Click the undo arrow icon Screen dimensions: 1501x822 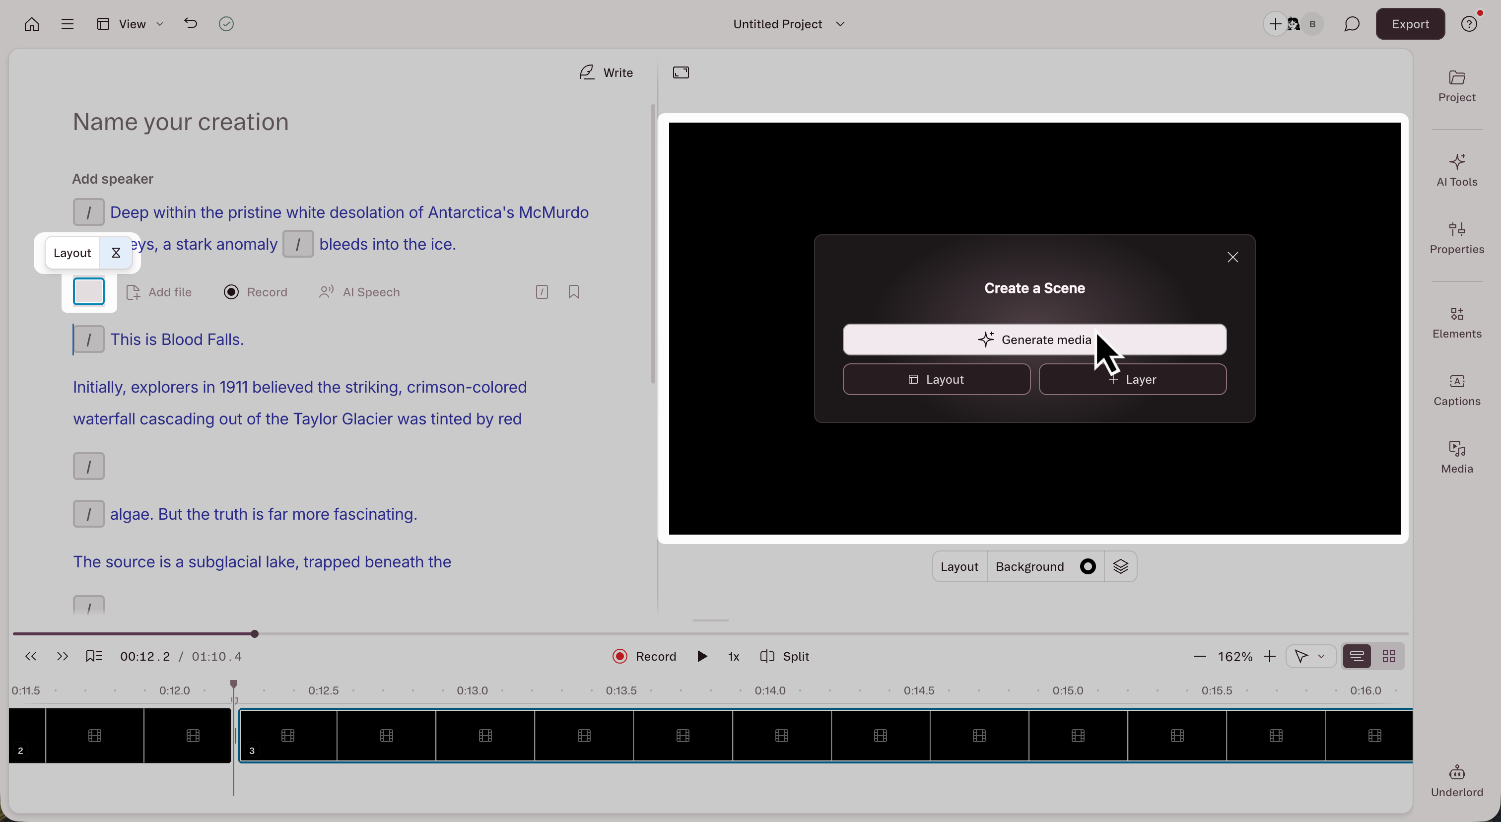[191, 23]
